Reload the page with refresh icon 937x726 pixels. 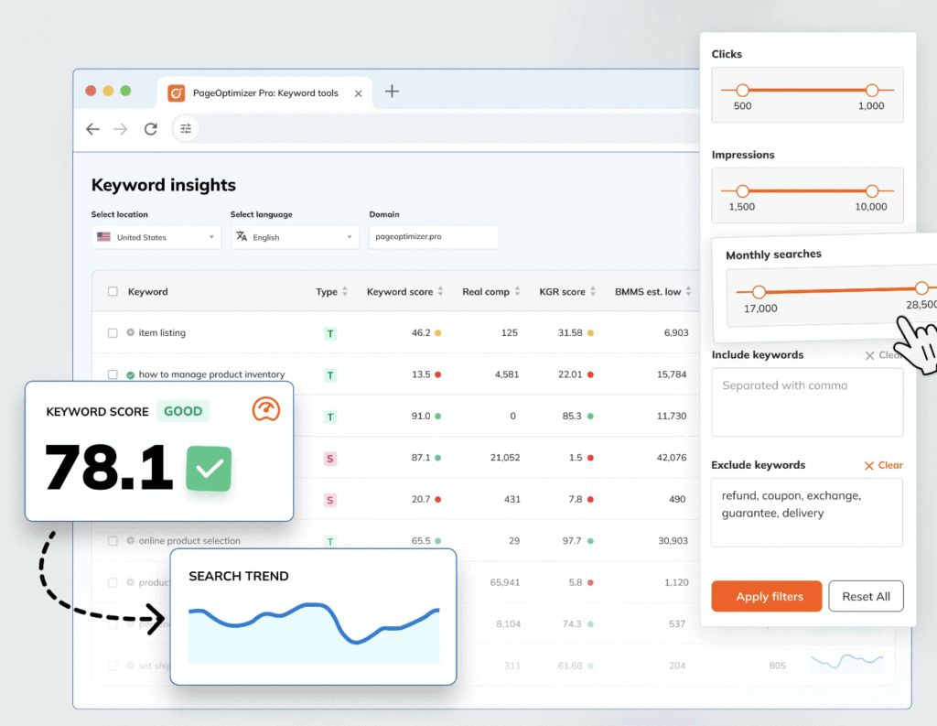151,129
